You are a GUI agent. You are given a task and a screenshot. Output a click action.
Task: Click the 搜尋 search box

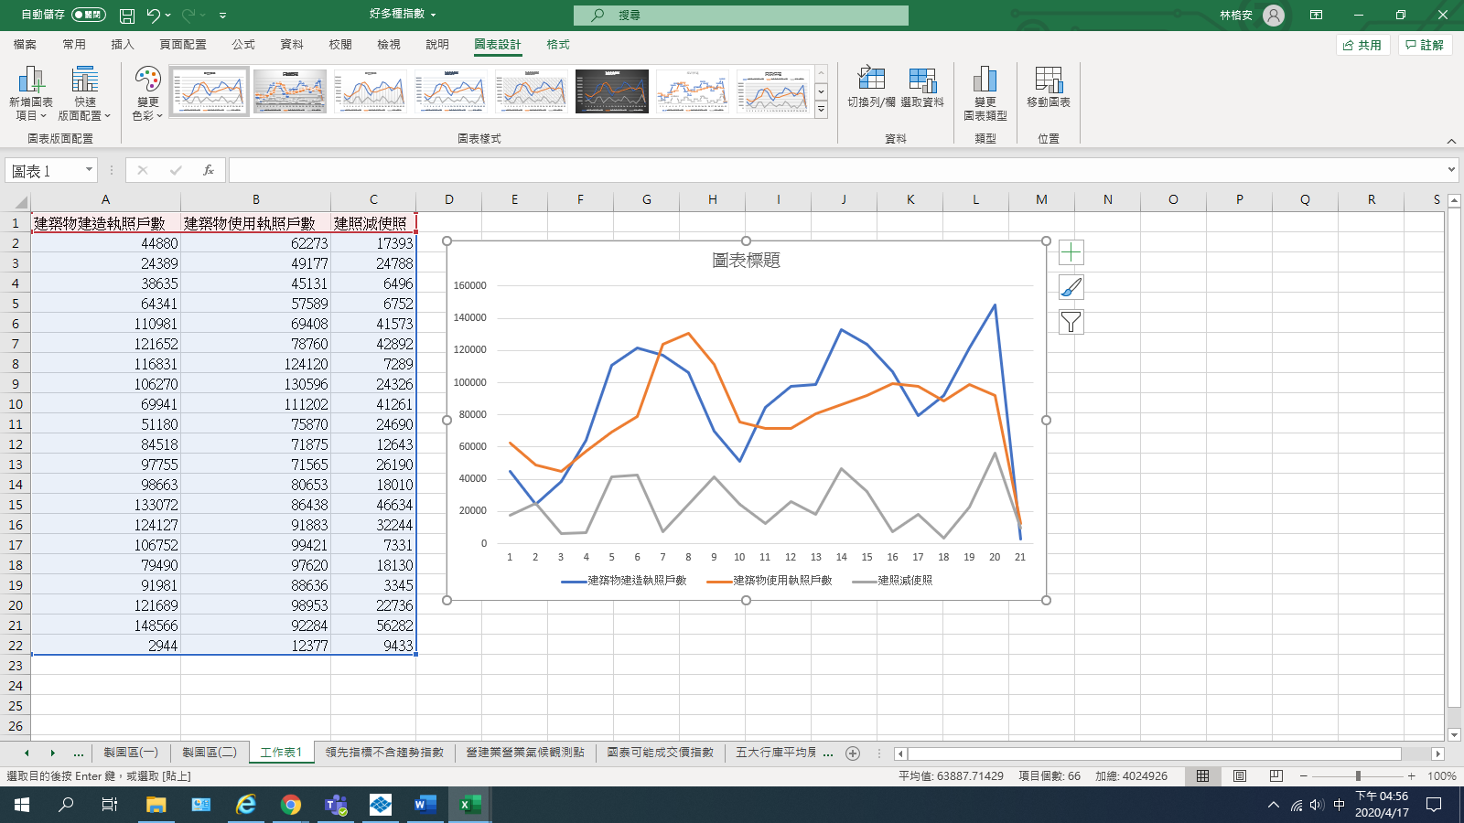[x=741, y=16]
